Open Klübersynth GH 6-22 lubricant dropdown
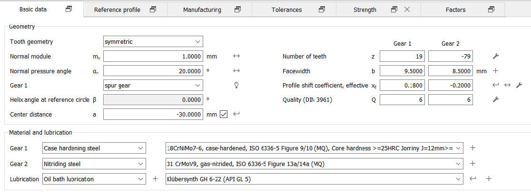The image size is (531, 196). click(314, 179)
